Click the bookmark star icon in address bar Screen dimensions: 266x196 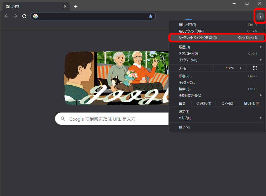(x=151, y=16)
